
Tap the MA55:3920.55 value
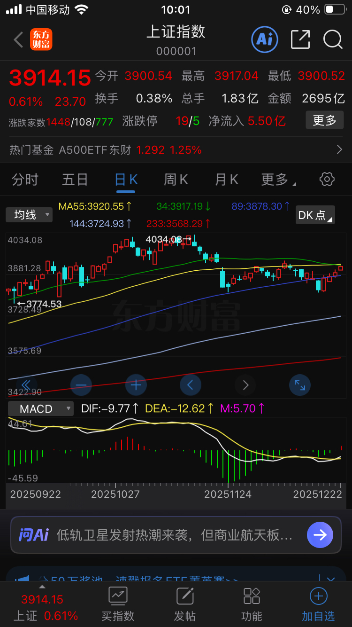pos(95,206)
